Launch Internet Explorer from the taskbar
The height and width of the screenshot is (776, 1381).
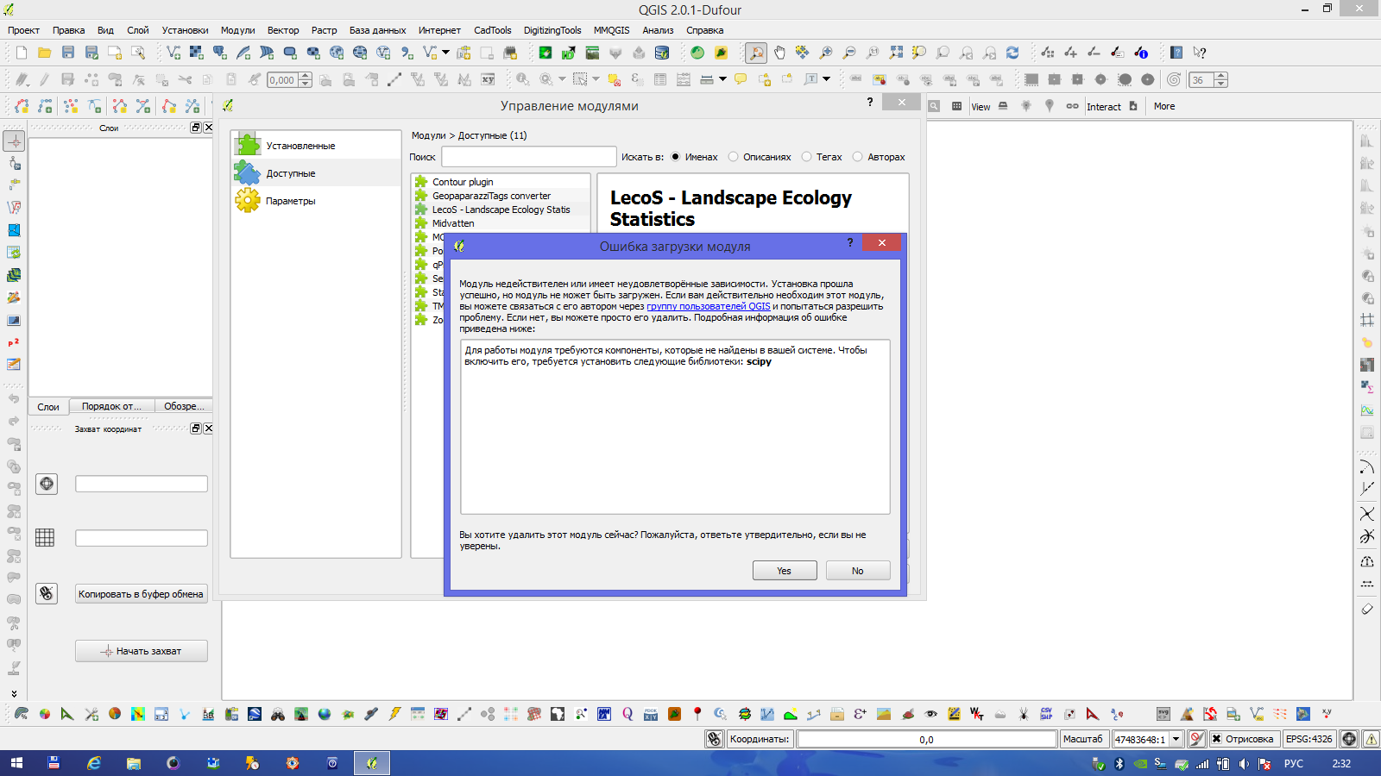pos(94,763)
